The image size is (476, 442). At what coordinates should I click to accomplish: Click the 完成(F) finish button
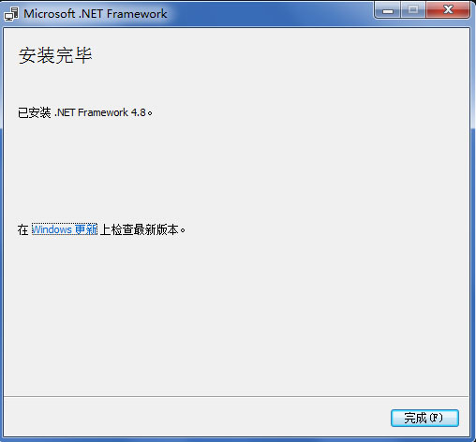click(x=424, y=418)
